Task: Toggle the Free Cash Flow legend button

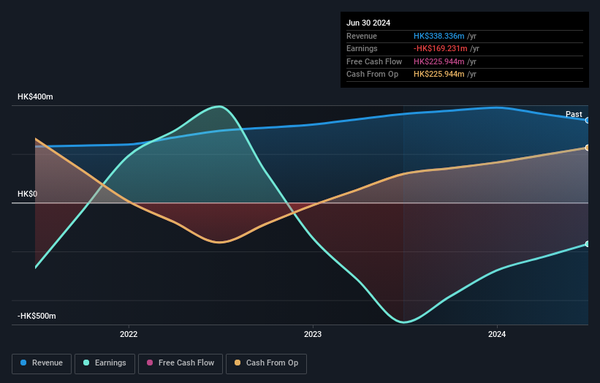Action: coord(181,363)
